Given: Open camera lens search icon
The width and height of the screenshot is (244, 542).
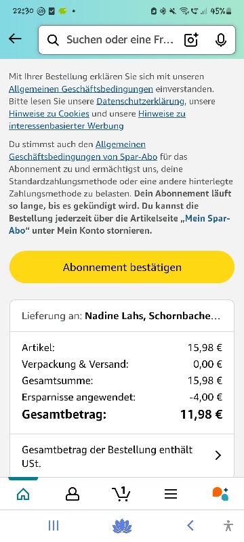Looking at the screenshot, I should (191, 40).
